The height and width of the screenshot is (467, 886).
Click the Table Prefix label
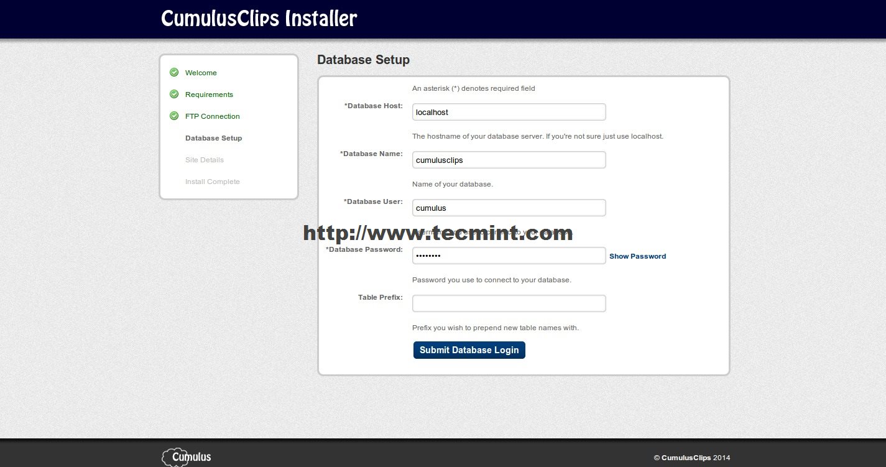tap(381, 297)
